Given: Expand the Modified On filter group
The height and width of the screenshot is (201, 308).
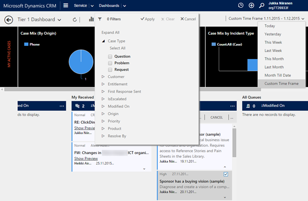Looking at the screenshot, I should [x=103, y=107].
